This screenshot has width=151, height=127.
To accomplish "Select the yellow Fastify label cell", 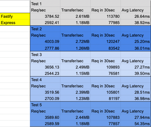I will 15,16.
